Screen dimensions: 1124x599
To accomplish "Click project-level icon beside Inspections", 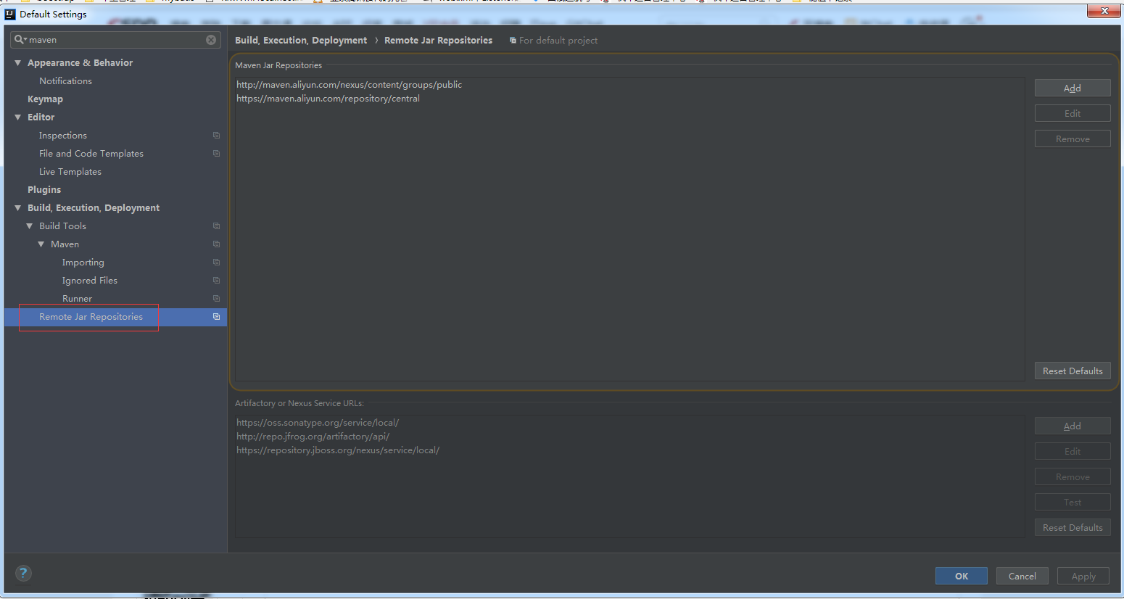I will (216, 136).
